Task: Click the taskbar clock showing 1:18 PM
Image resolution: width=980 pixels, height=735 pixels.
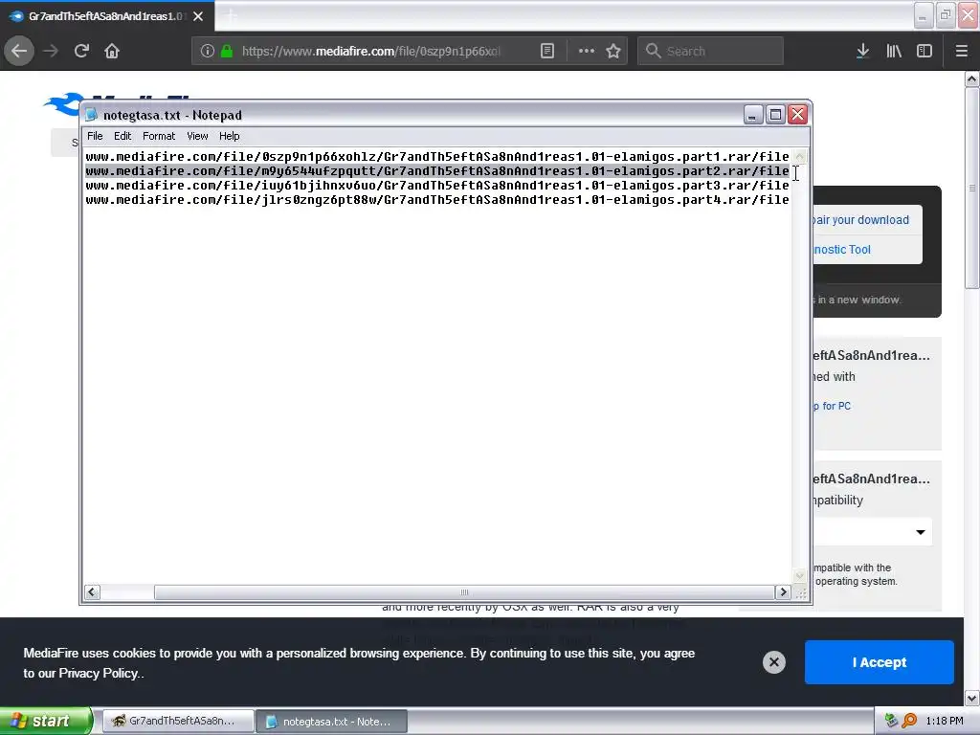Action: click(x=945, y=721)
